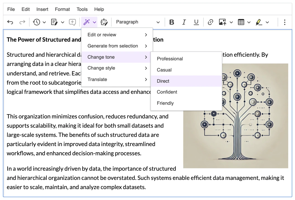
Task: Open the Paragraph heading dropdown
Action: (138, 22)
